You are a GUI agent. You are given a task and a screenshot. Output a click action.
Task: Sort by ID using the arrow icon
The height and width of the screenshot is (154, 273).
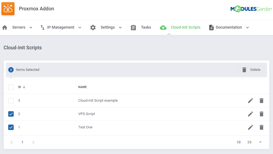click(24, 87)
